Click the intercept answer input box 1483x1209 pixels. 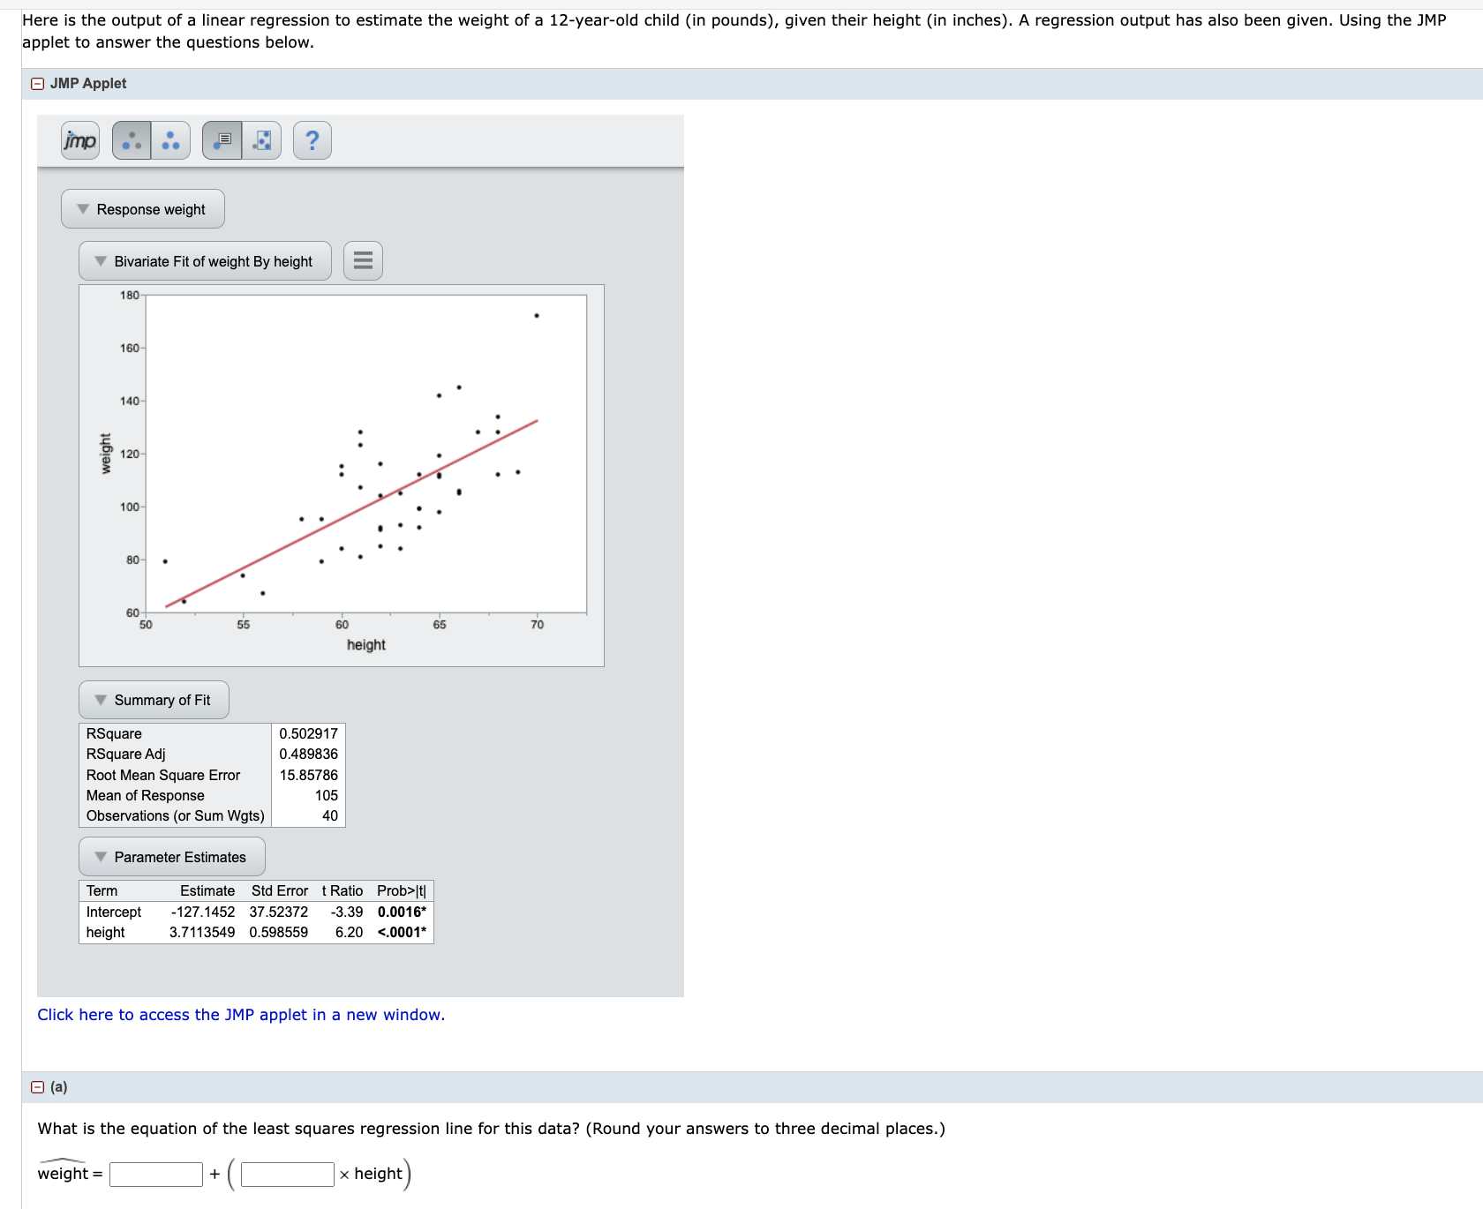click(x=155, y=1174)
